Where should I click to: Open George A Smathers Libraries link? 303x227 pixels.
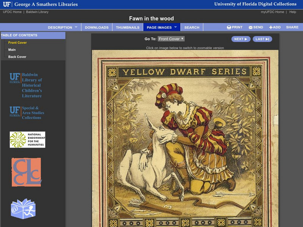[x=46, y=4]
